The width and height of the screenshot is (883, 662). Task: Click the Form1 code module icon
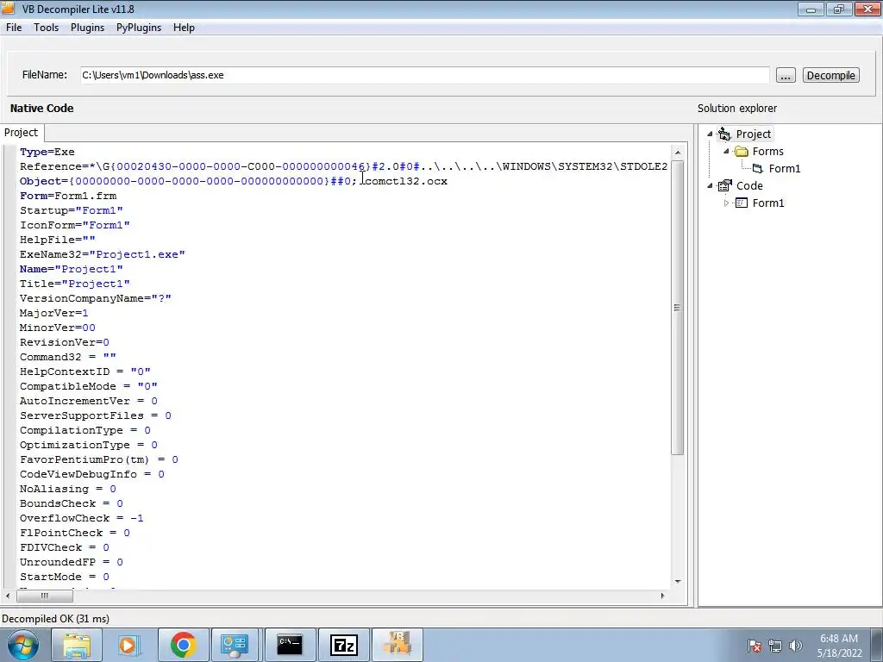click(x=742, y=203)
